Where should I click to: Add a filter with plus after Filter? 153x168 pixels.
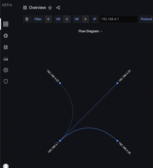[48, 19]
